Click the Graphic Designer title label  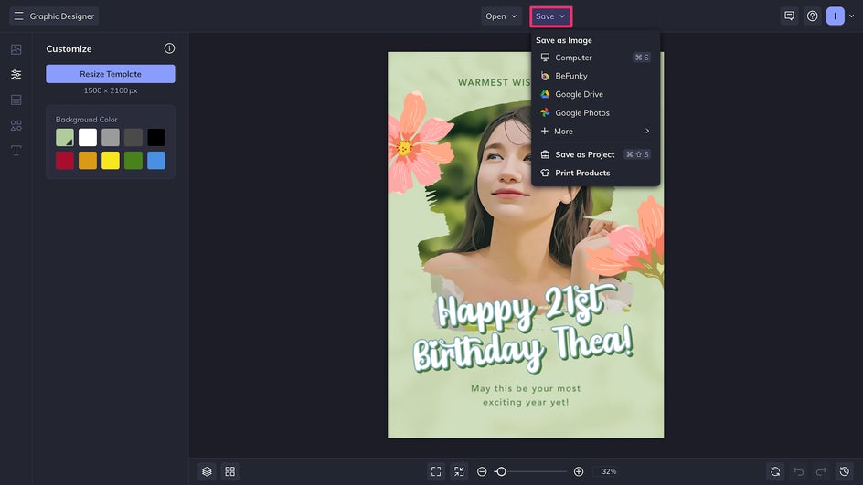click(61, 16)
